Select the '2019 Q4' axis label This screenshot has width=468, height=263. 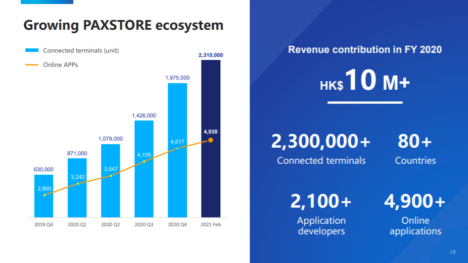pyautogui.click(x=43, y=225)
